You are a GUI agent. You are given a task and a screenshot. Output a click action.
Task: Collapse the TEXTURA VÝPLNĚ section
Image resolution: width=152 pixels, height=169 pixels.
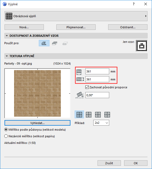7,56
